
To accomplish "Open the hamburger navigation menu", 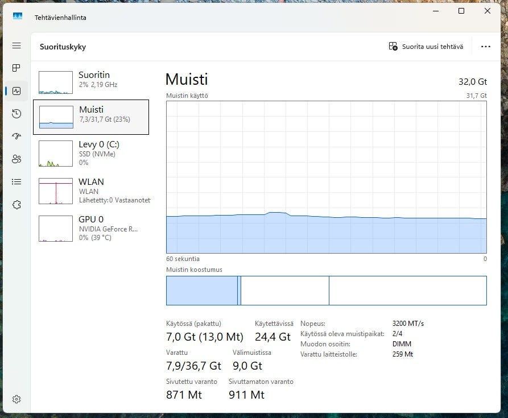I will coord(16,45).
